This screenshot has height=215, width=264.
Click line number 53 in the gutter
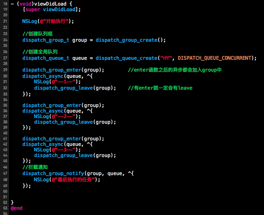tap(5, 208)
